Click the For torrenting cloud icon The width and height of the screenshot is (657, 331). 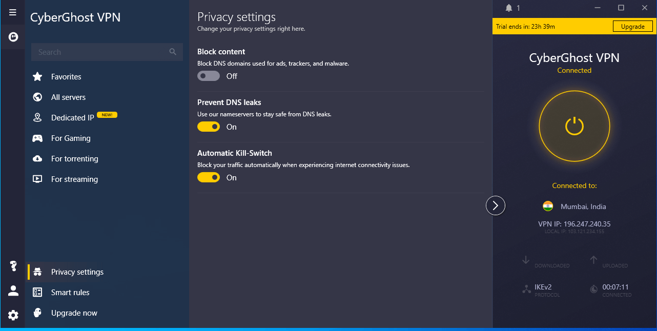pyautogui.click(x=37, y=159)
